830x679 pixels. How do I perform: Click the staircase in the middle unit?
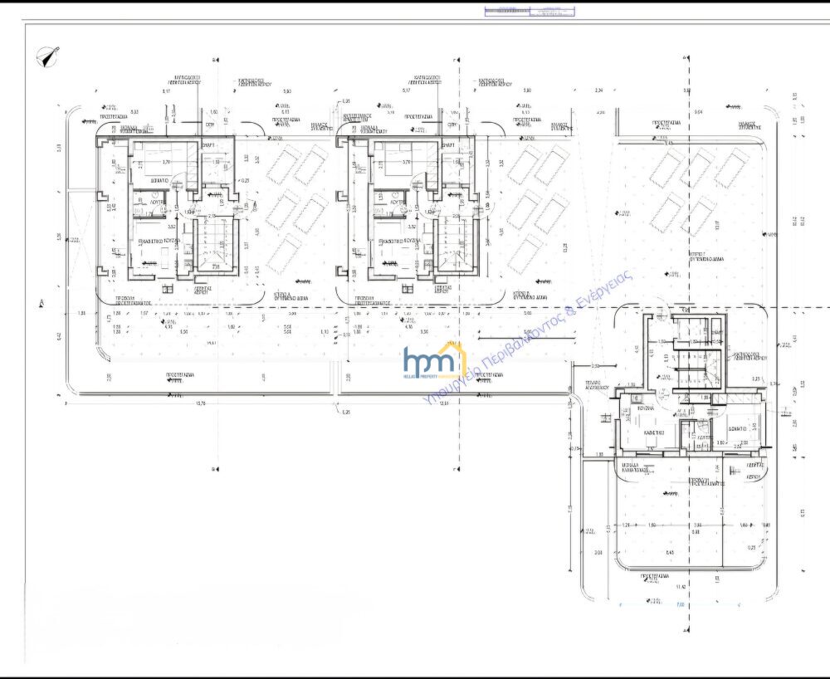point(455,244)
